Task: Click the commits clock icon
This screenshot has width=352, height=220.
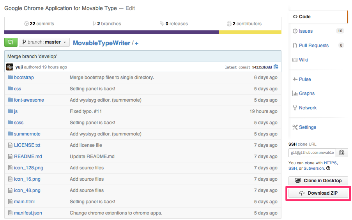Action: click(26, 23)
